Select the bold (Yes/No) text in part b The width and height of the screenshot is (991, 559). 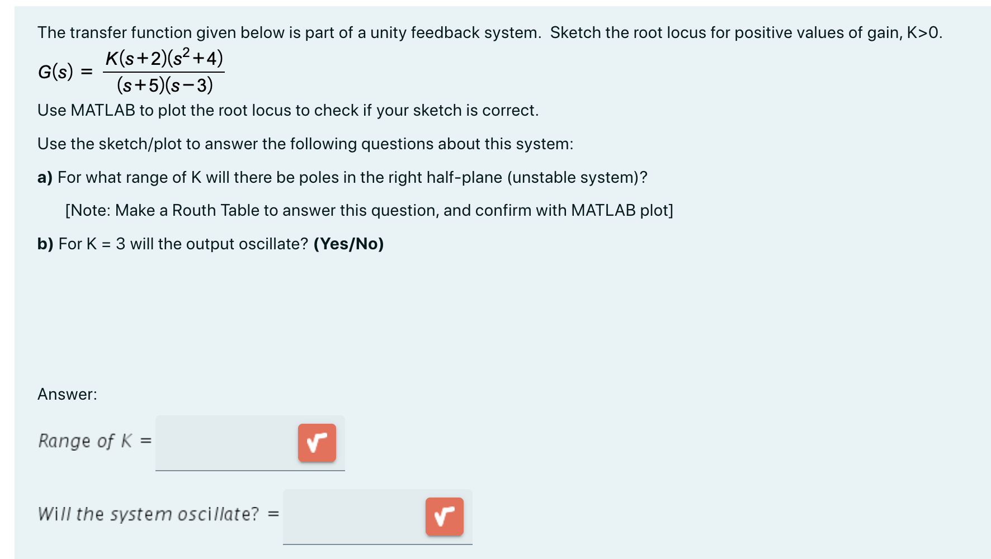pos(349,244)
